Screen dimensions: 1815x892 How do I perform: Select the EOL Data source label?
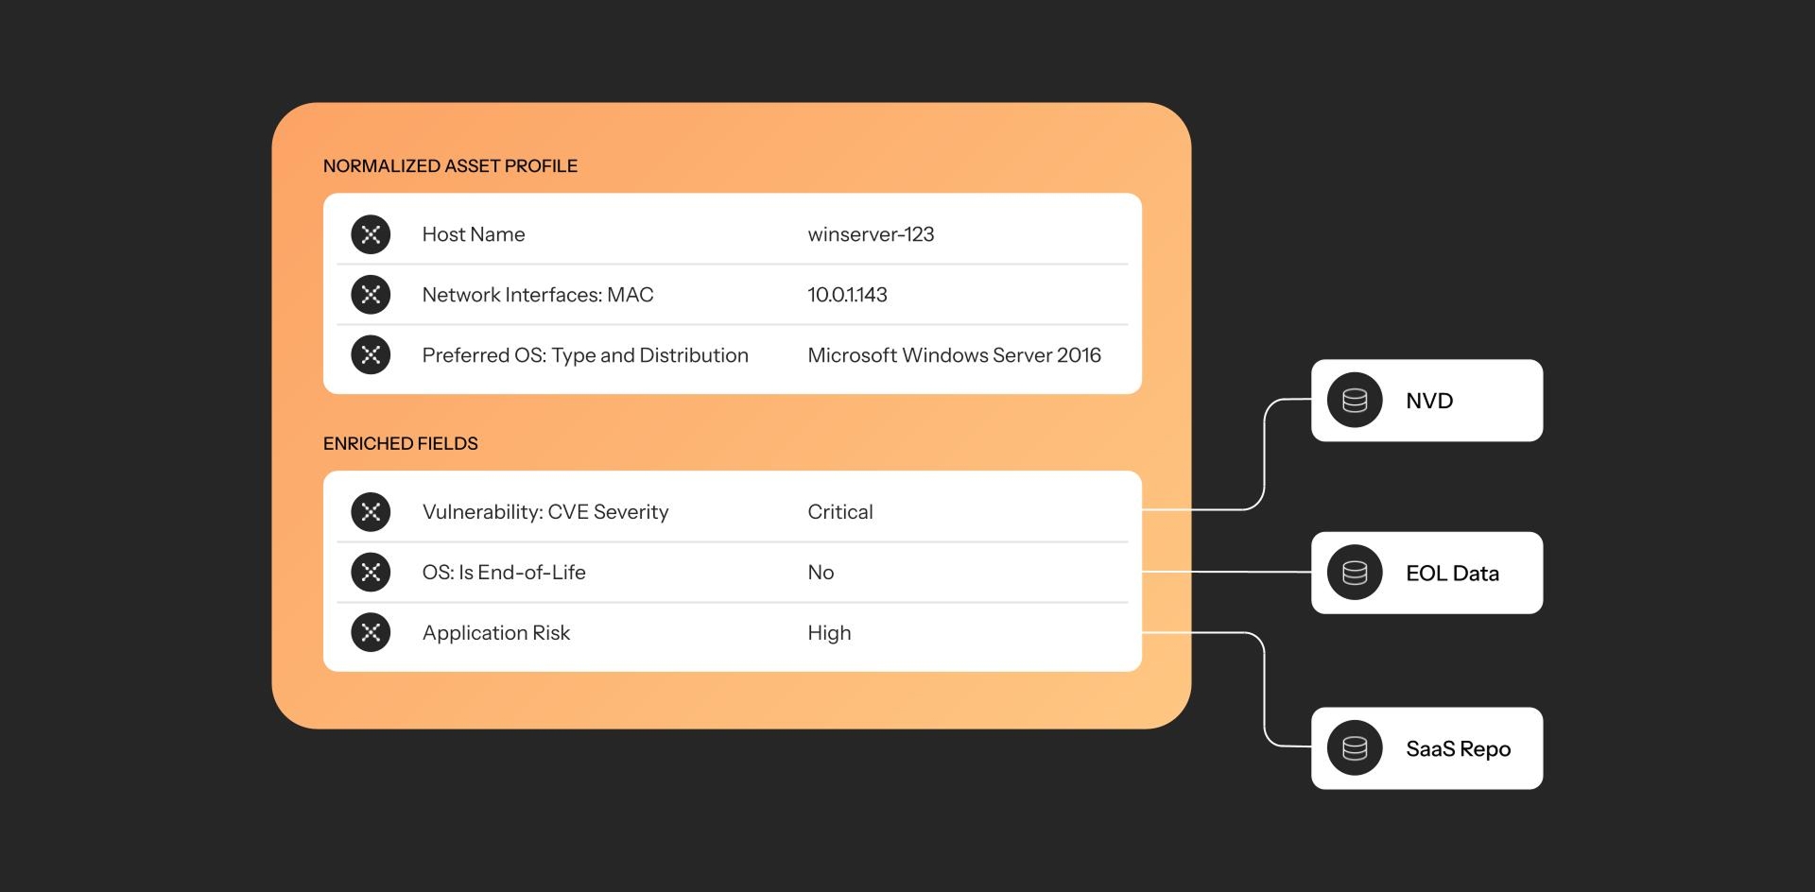point(1452,574)
